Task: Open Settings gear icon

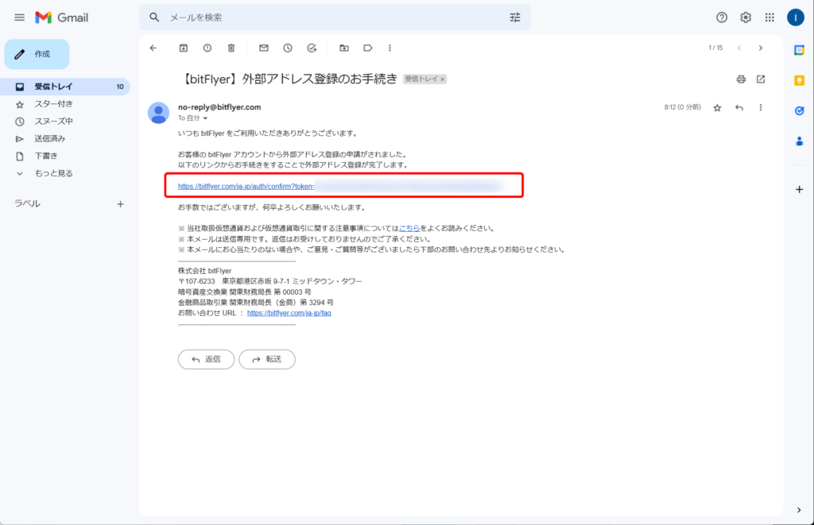Action: point(746,17)
